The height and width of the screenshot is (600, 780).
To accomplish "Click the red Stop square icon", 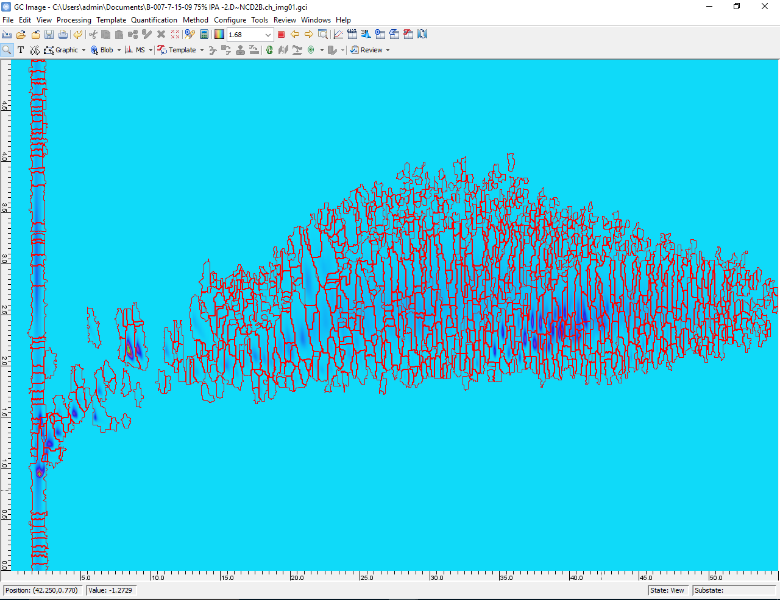I will tap(281, 35).
